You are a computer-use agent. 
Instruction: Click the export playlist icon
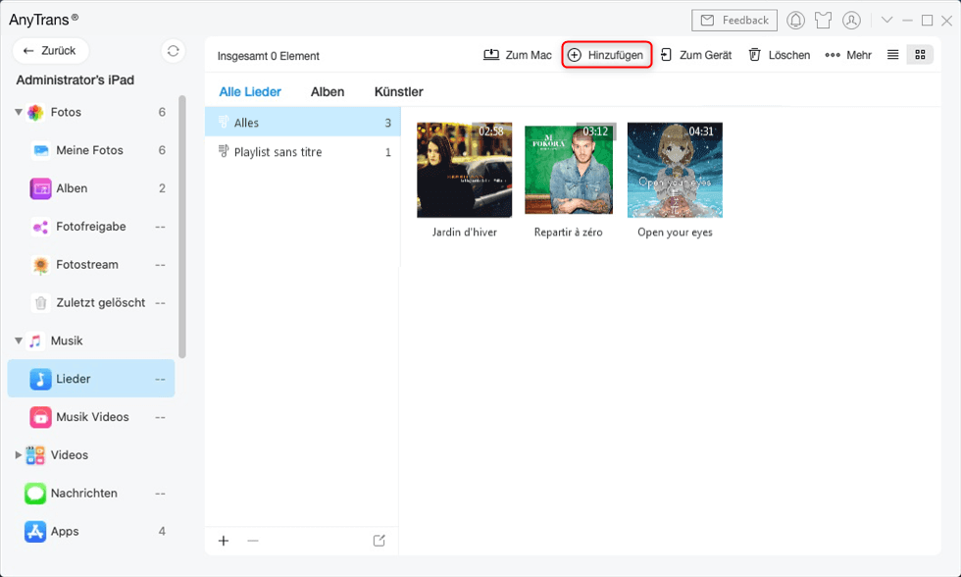point(379,541)
